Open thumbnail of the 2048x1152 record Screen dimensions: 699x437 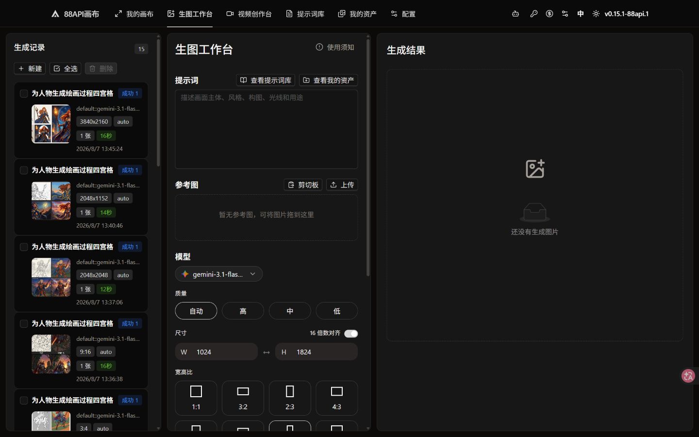click(51, 201)
